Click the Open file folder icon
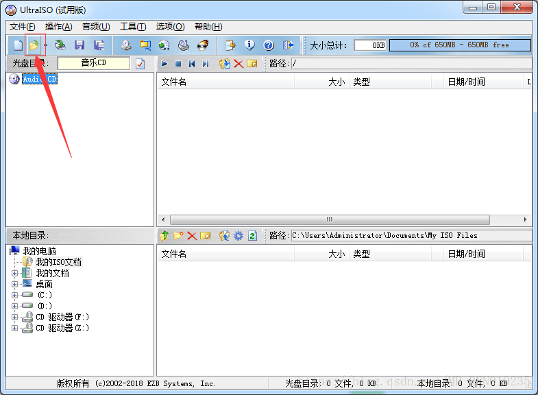The image size is (538, 395). (34, 45)
